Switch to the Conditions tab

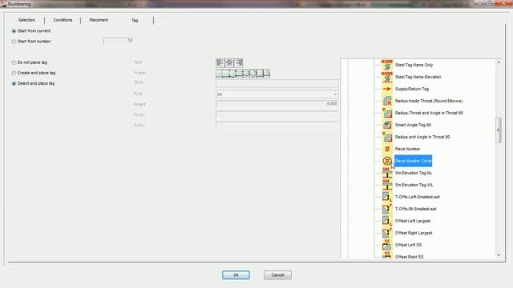click(63, 20)
